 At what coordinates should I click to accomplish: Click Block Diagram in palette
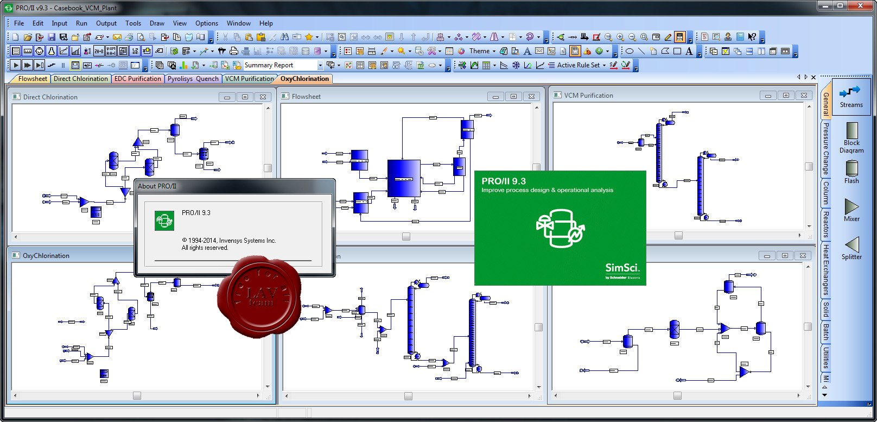[851, 138]
